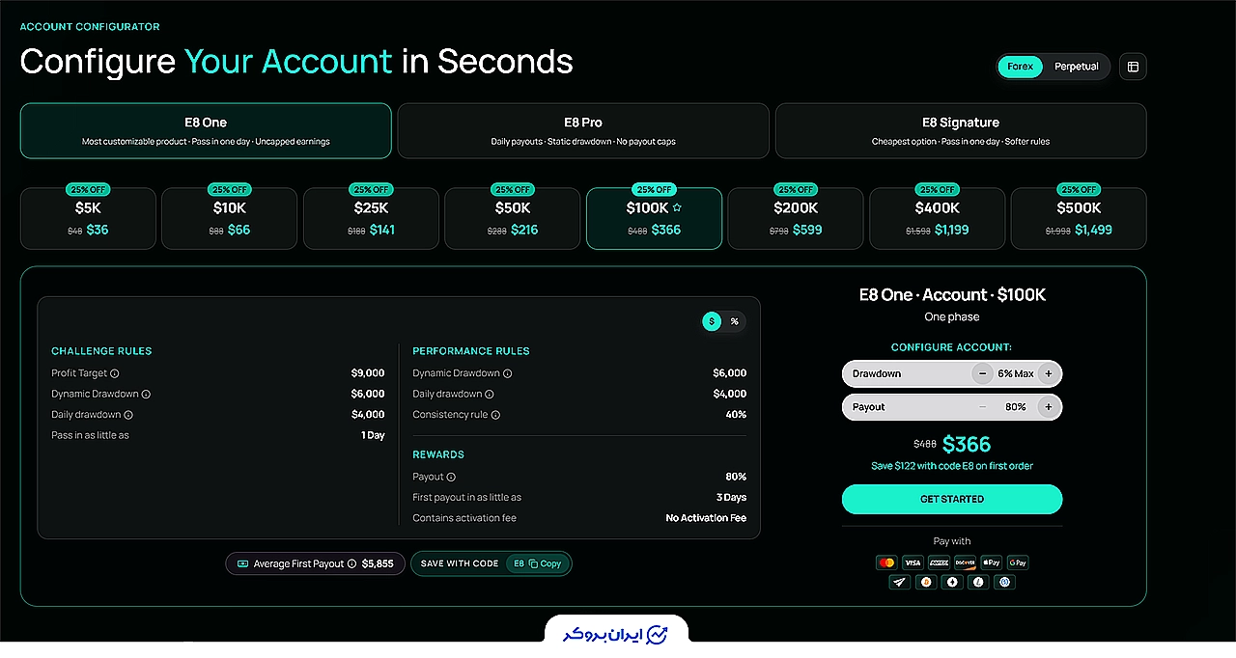Image resolution: width=1236 pixels, height=658 pixels.
Task: Click the '1 Day' pass time value
Action: [x=373, y=435]
